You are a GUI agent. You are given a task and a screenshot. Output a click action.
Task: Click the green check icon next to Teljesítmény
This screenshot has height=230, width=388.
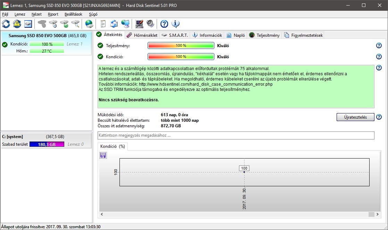click(100, 45)
